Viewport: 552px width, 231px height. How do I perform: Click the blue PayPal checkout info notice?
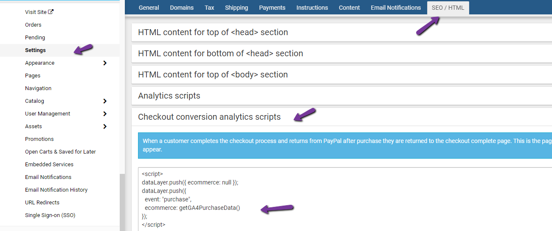345,145
